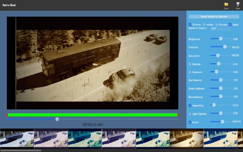Select the third teal-tinted preset thumbnail
Screen dimensions: 243x152
(85, 138)
